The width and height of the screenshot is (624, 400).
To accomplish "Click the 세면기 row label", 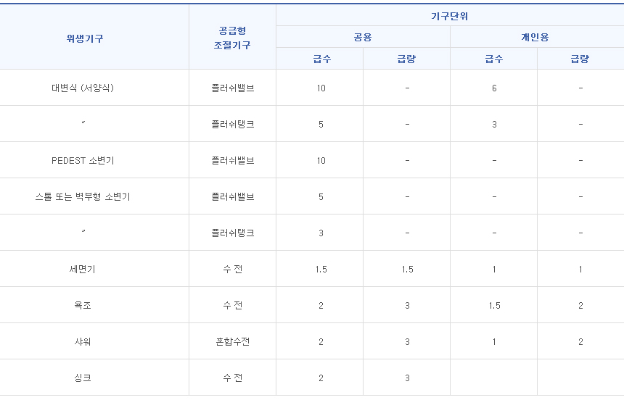I will [83, 270].
